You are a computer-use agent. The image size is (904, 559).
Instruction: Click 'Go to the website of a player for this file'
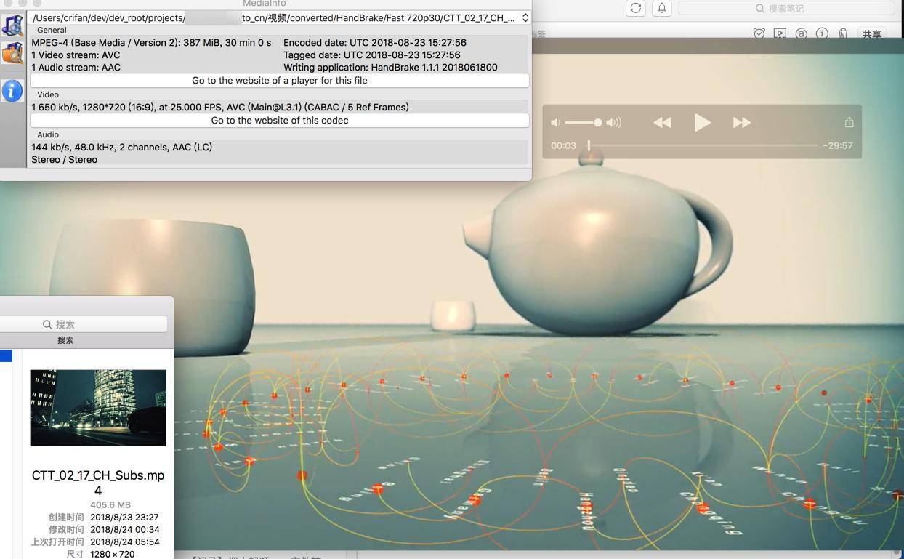coord(280,81)
